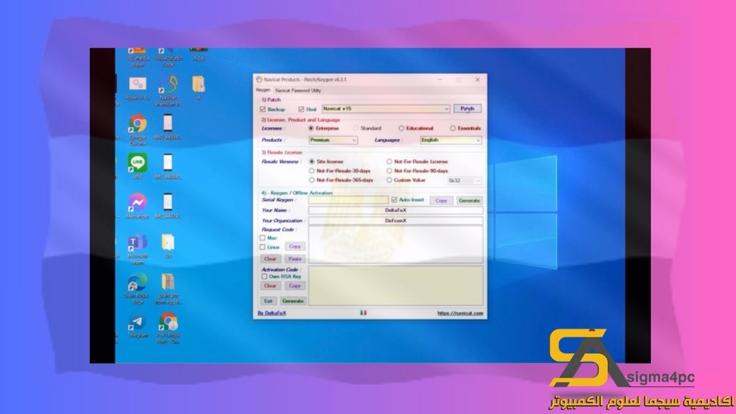Select the phone image file beside LINE
736x414 pixels.
coord(168,166)
